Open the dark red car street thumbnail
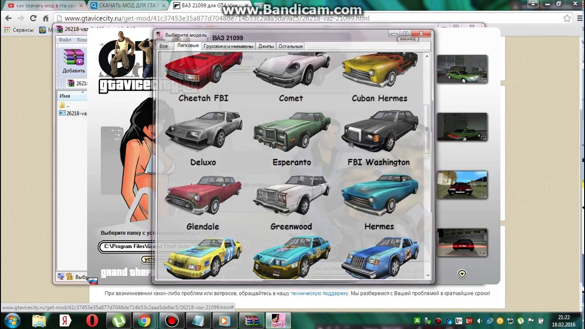The image size is (585, 329). pyautogui.click(x=462, y=185)
